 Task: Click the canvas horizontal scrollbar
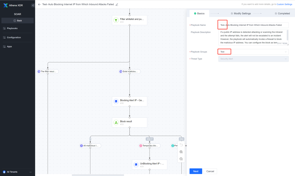98,175
